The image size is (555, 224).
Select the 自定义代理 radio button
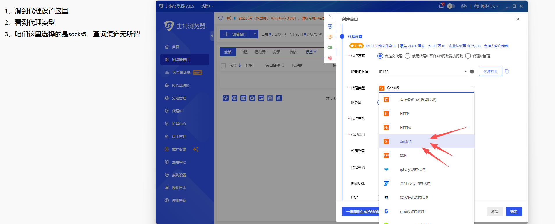click(380, 56)
